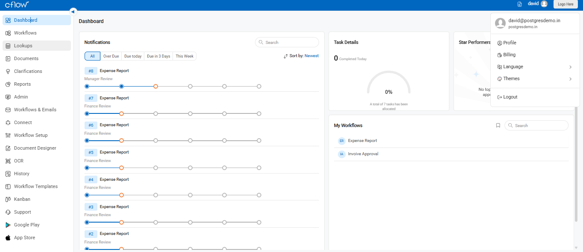Screen dimensions: 583x252
Task: Click the #2 request number badge
Action: 91,234
